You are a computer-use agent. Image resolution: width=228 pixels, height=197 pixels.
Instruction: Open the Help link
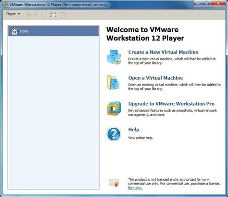coord(134,129)
